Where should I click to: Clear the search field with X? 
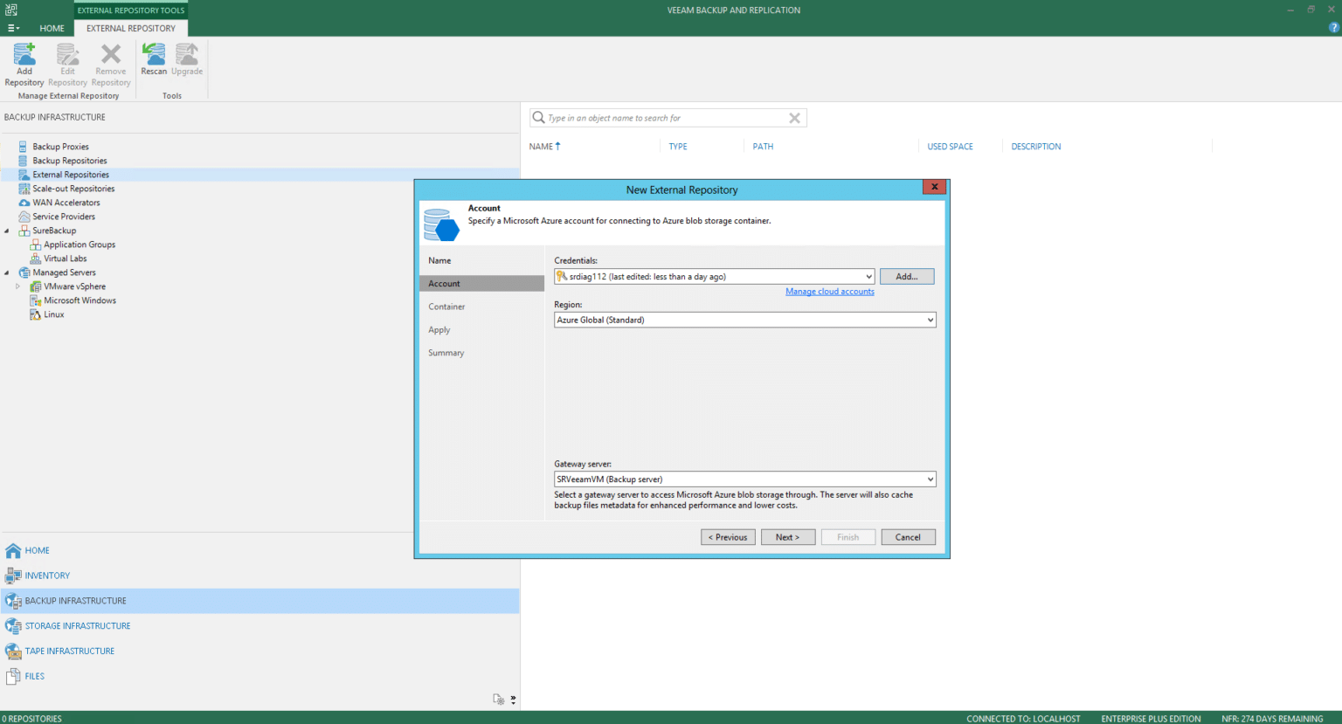point(794,118)
